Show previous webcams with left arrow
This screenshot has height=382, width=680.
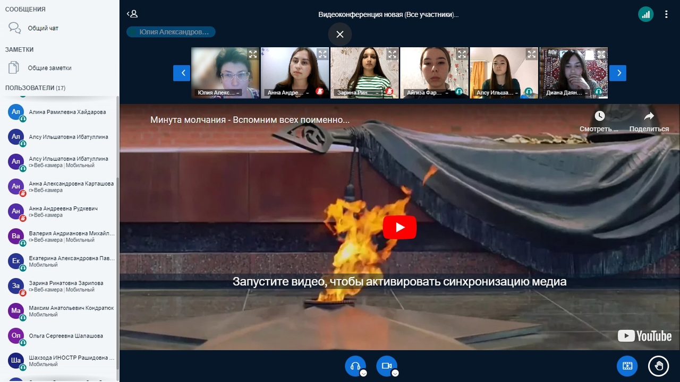[182, 73]
